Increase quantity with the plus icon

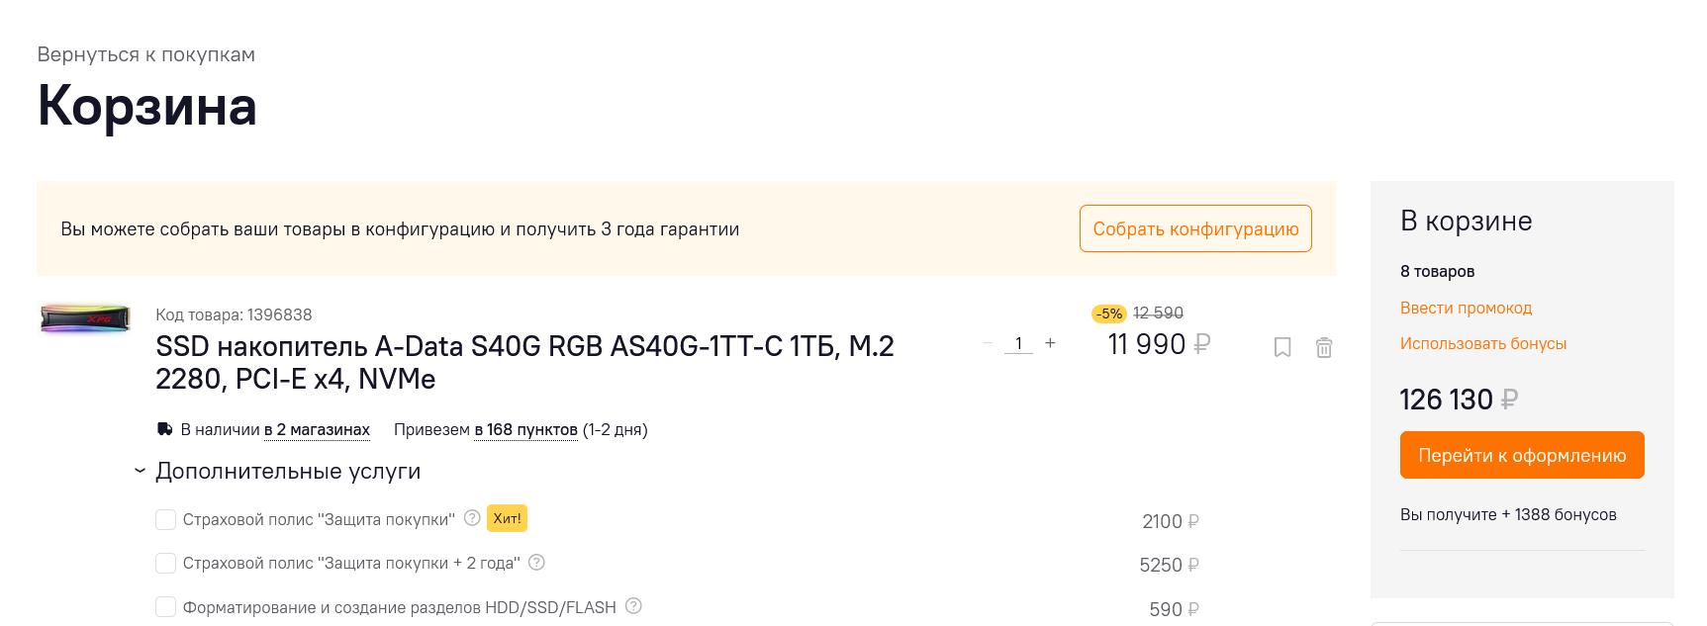coord(1050,343)
